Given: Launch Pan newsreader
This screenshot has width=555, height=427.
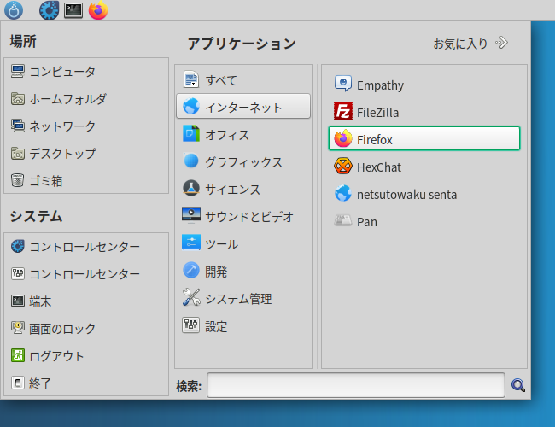Looking at the screenshot, I should click(x=424, y=221).
